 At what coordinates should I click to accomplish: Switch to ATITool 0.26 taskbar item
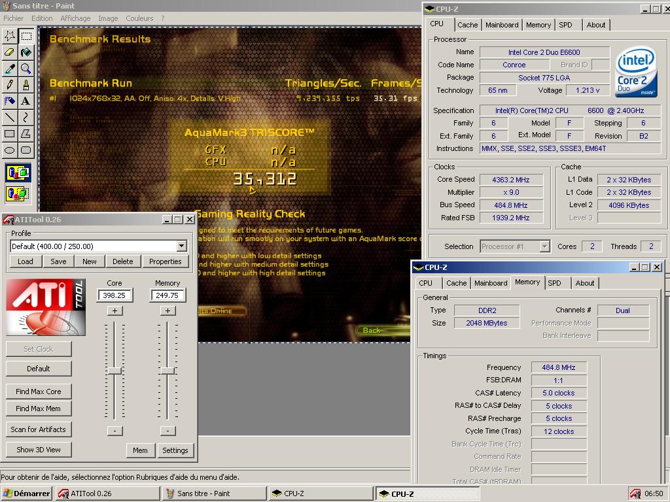click(108, 494)
